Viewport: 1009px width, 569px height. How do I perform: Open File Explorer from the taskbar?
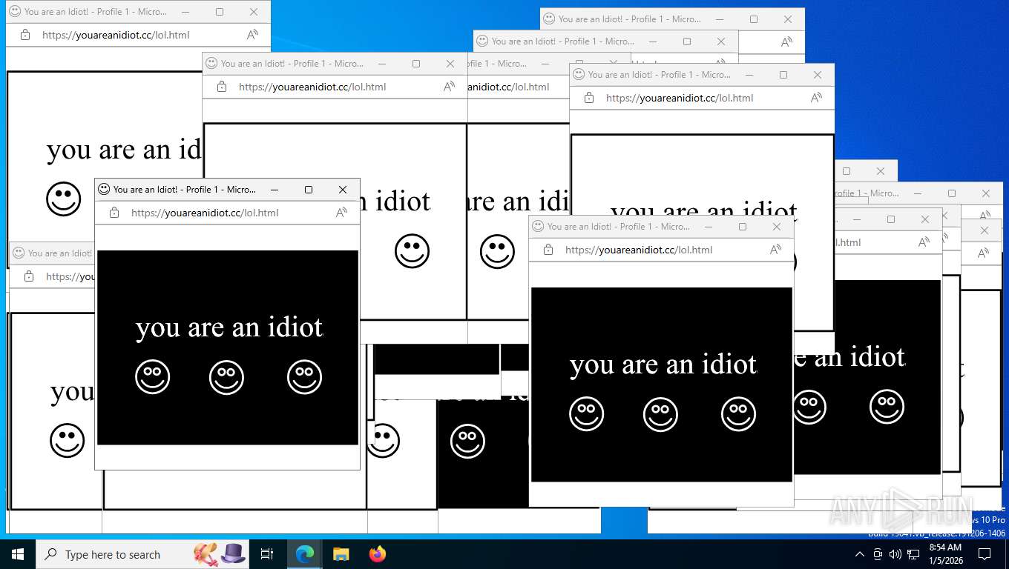coord(341,554)
